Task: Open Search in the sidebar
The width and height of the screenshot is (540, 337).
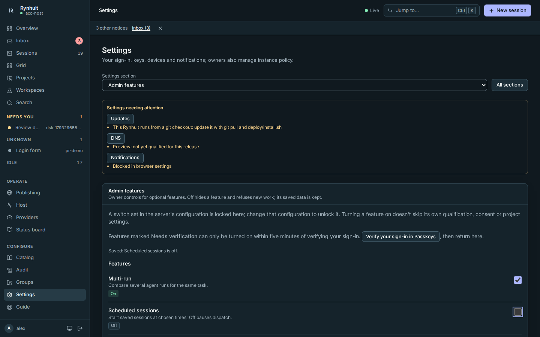Action: pyautogui.click(x=45, y=103)
